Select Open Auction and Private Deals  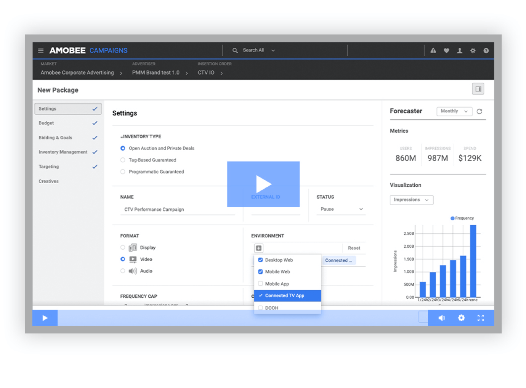click(x=123, y=148)
